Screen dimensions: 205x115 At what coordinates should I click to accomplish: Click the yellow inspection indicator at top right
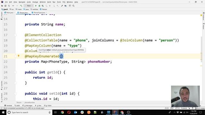pyautogui.click(x=201, y=15)
